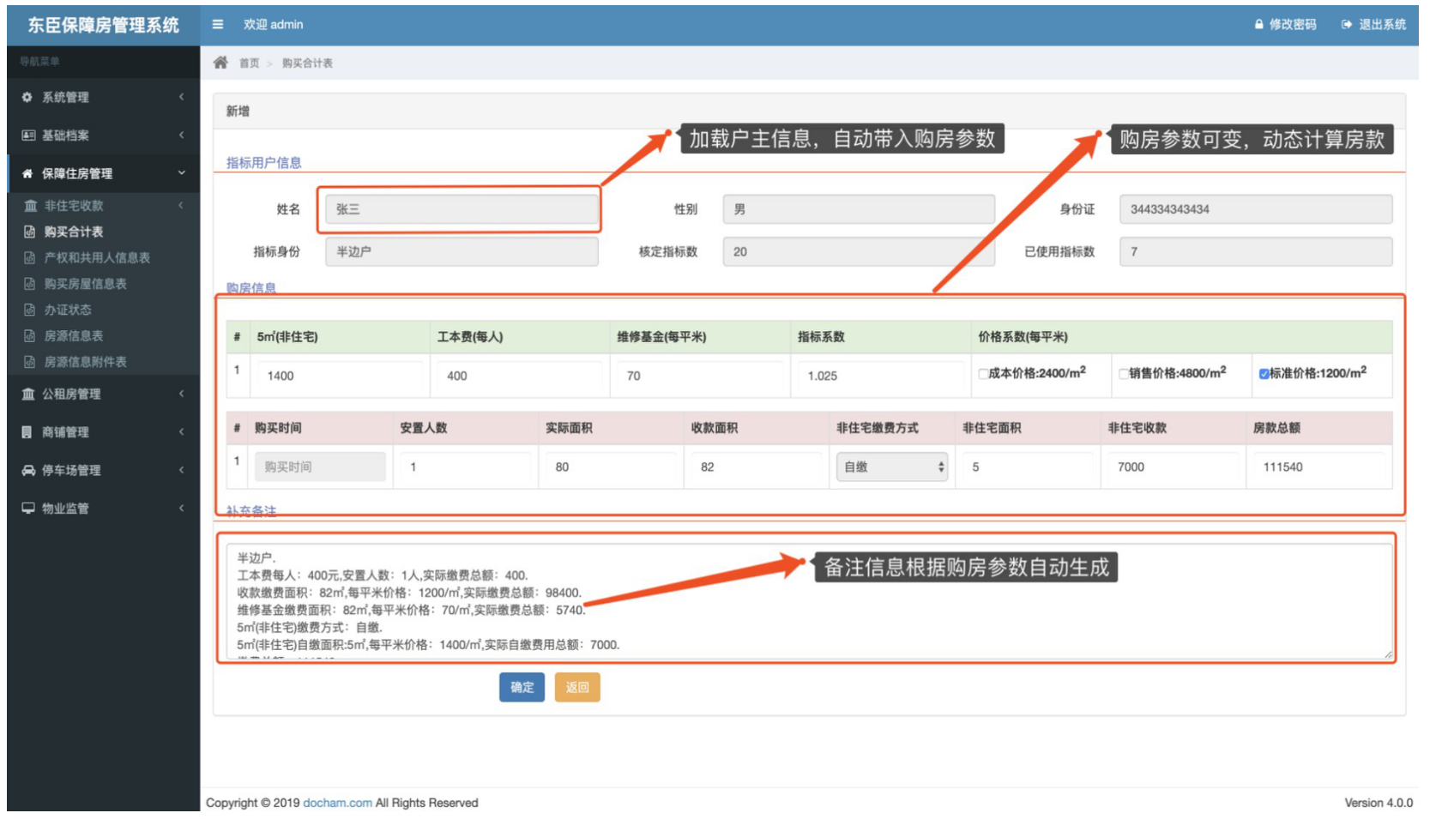Click the 指标系数 field showing 1.025
1430x819 pixels.
[880, 376]
